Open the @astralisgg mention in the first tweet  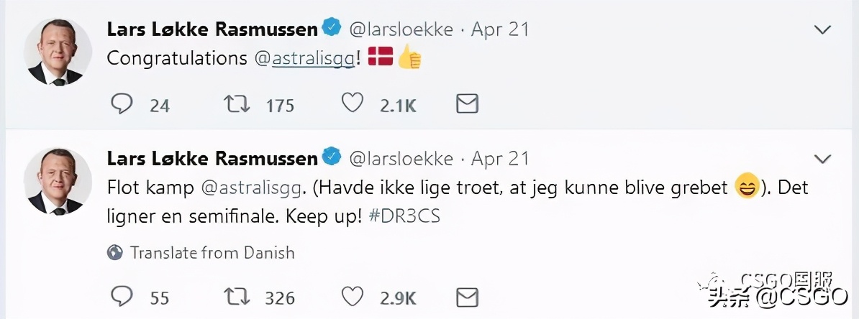pyautogui.click(x=306, y=59)
